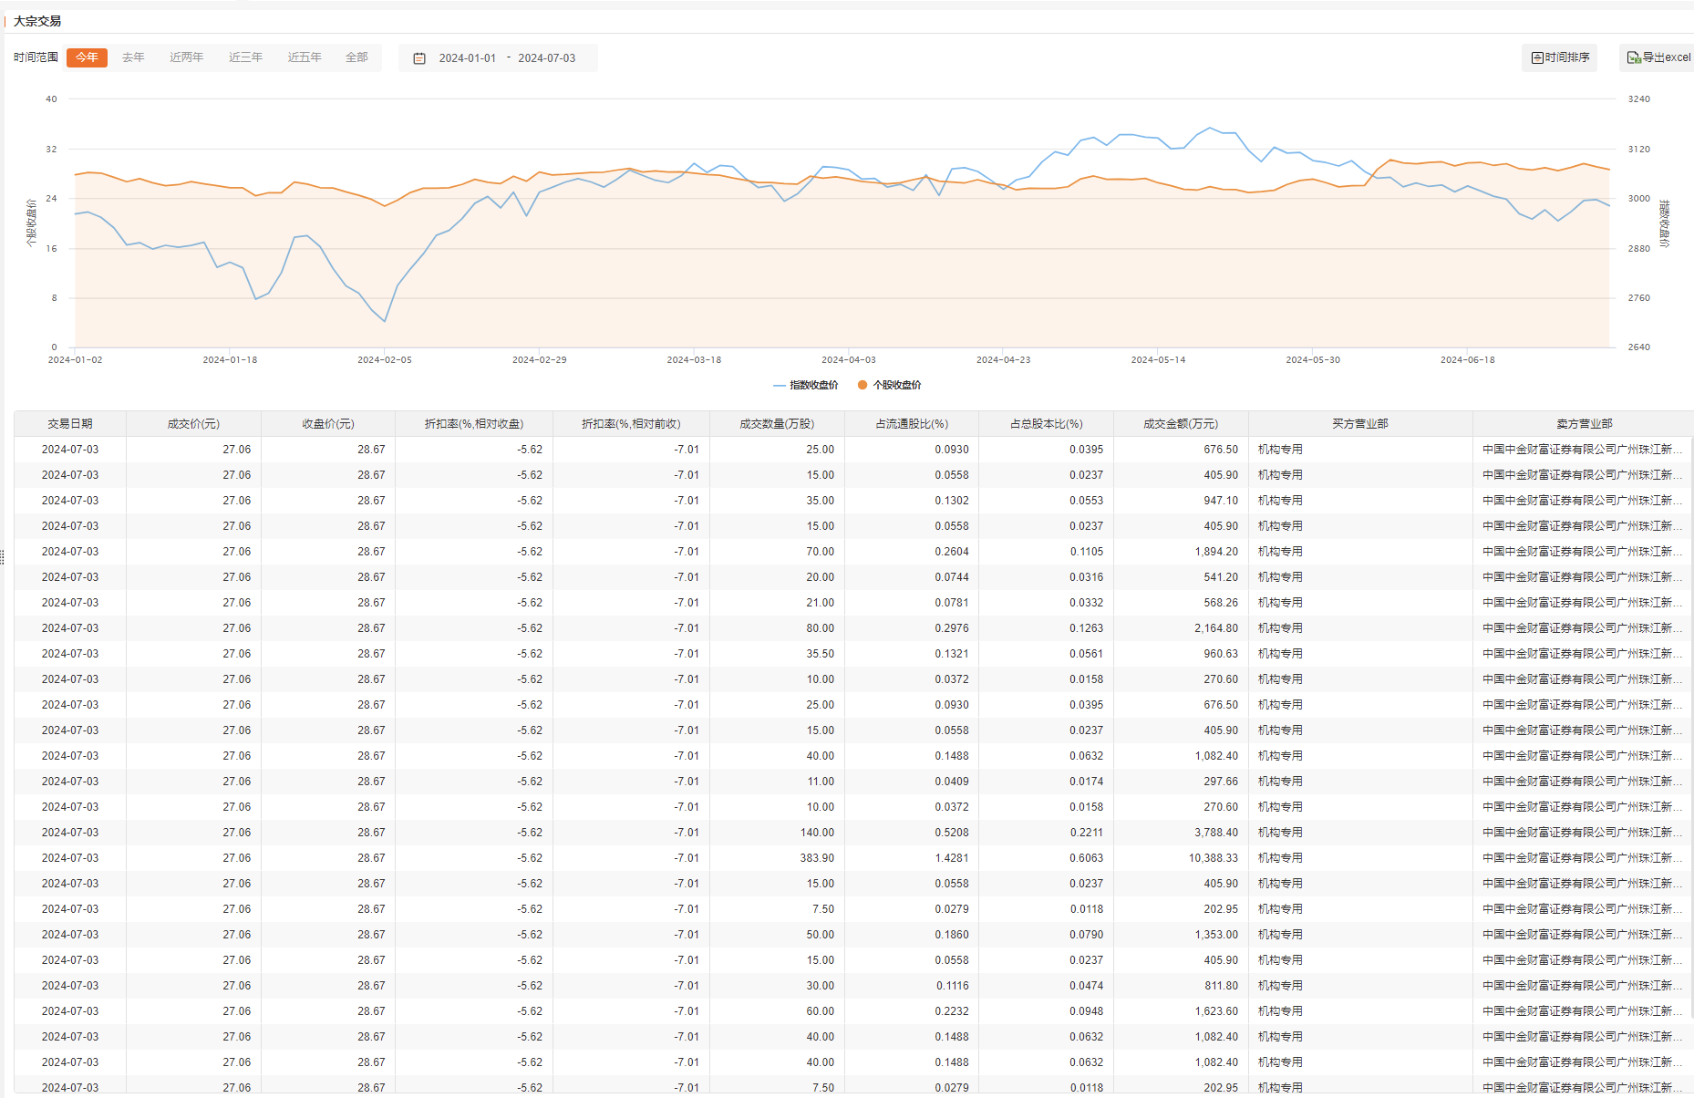Open the end date 2024-07-03 picker
This screenshot has height=1098, width=1694.
546,58
